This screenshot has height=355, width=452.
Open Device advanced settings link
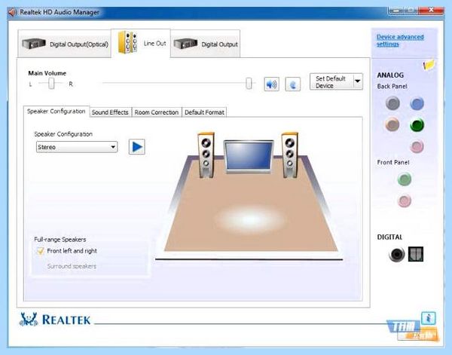click(400, 41)
